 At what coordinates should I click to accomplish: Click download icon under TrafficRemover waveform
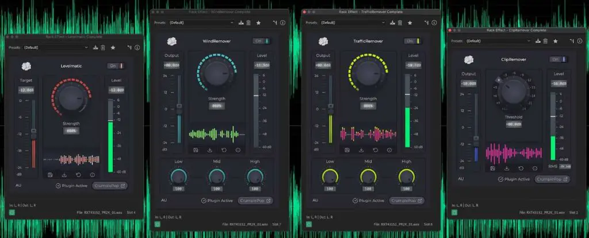(x=361, y=150)
